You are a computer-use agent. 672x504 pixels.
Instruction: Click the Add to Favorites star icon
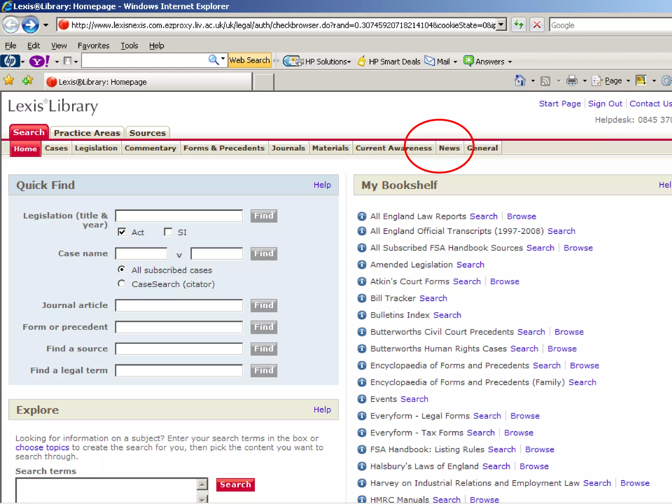coord(28,81)
